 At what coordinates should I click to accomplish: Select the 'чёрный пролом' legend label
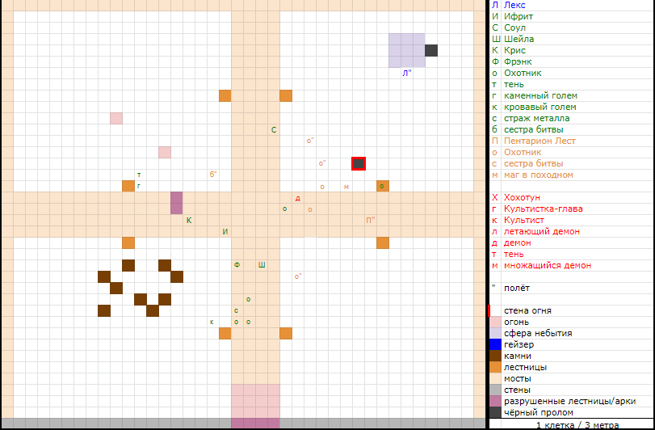tap(539, 412)
